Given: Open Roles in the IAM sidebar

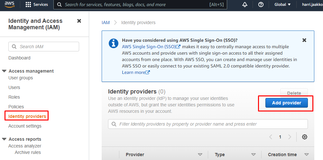Looking at the screenshot, I should point(14,97).
